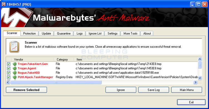Screen dimensions: 209x109
Task: Open the Protection tab
Action: [x=30, y=33]
